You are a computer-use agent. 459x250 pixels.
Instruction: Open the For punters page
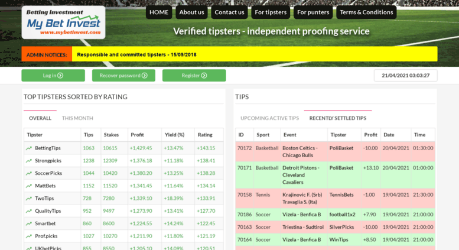(313, 12)
